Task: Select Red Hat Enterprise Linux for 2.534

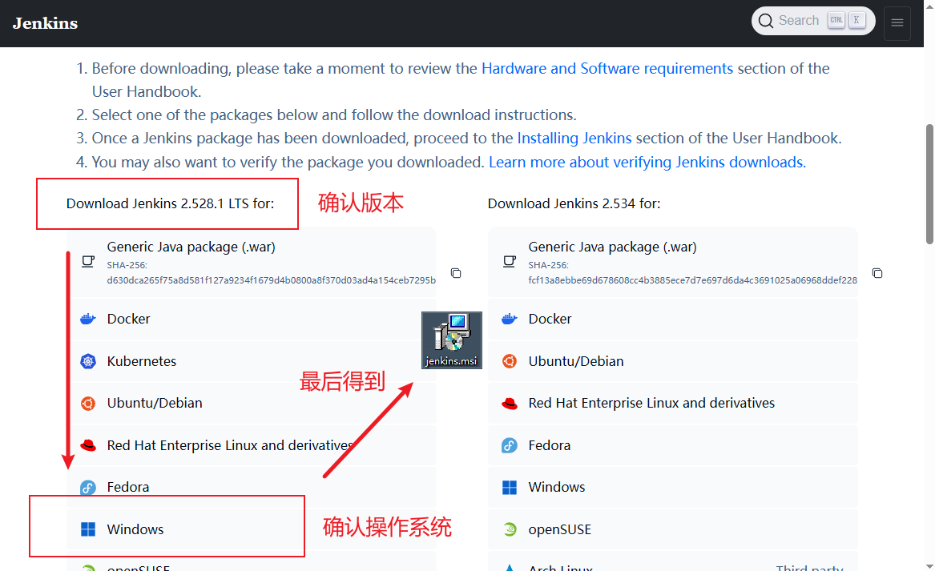Action: tap(673, 403)
